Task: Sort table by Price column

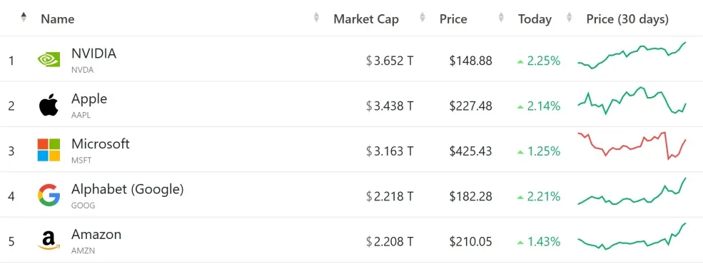Action: point(453,19)
